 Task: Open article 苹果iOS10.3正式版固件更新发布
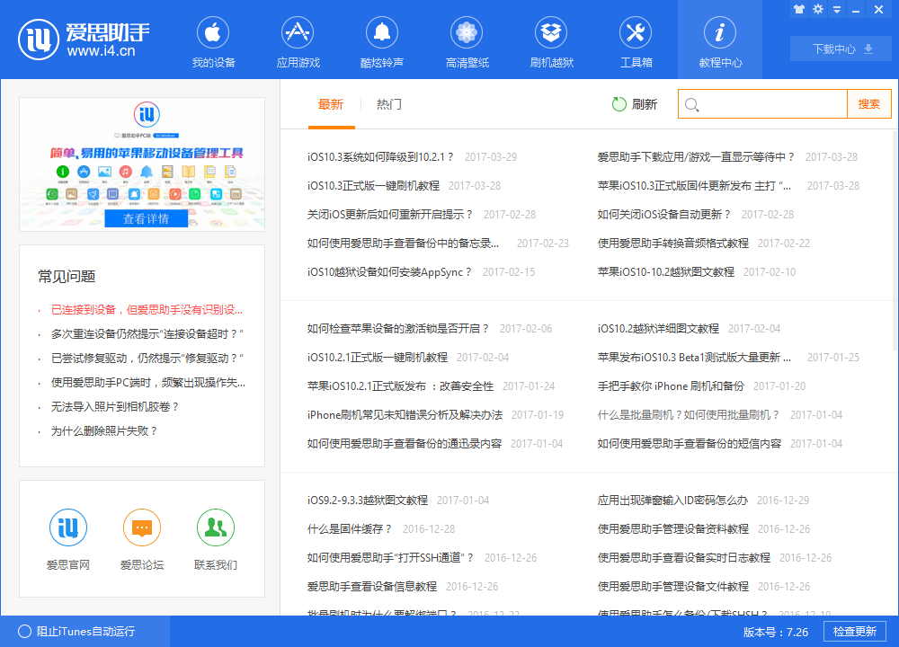pyautogui.click(x=694, y=185)
